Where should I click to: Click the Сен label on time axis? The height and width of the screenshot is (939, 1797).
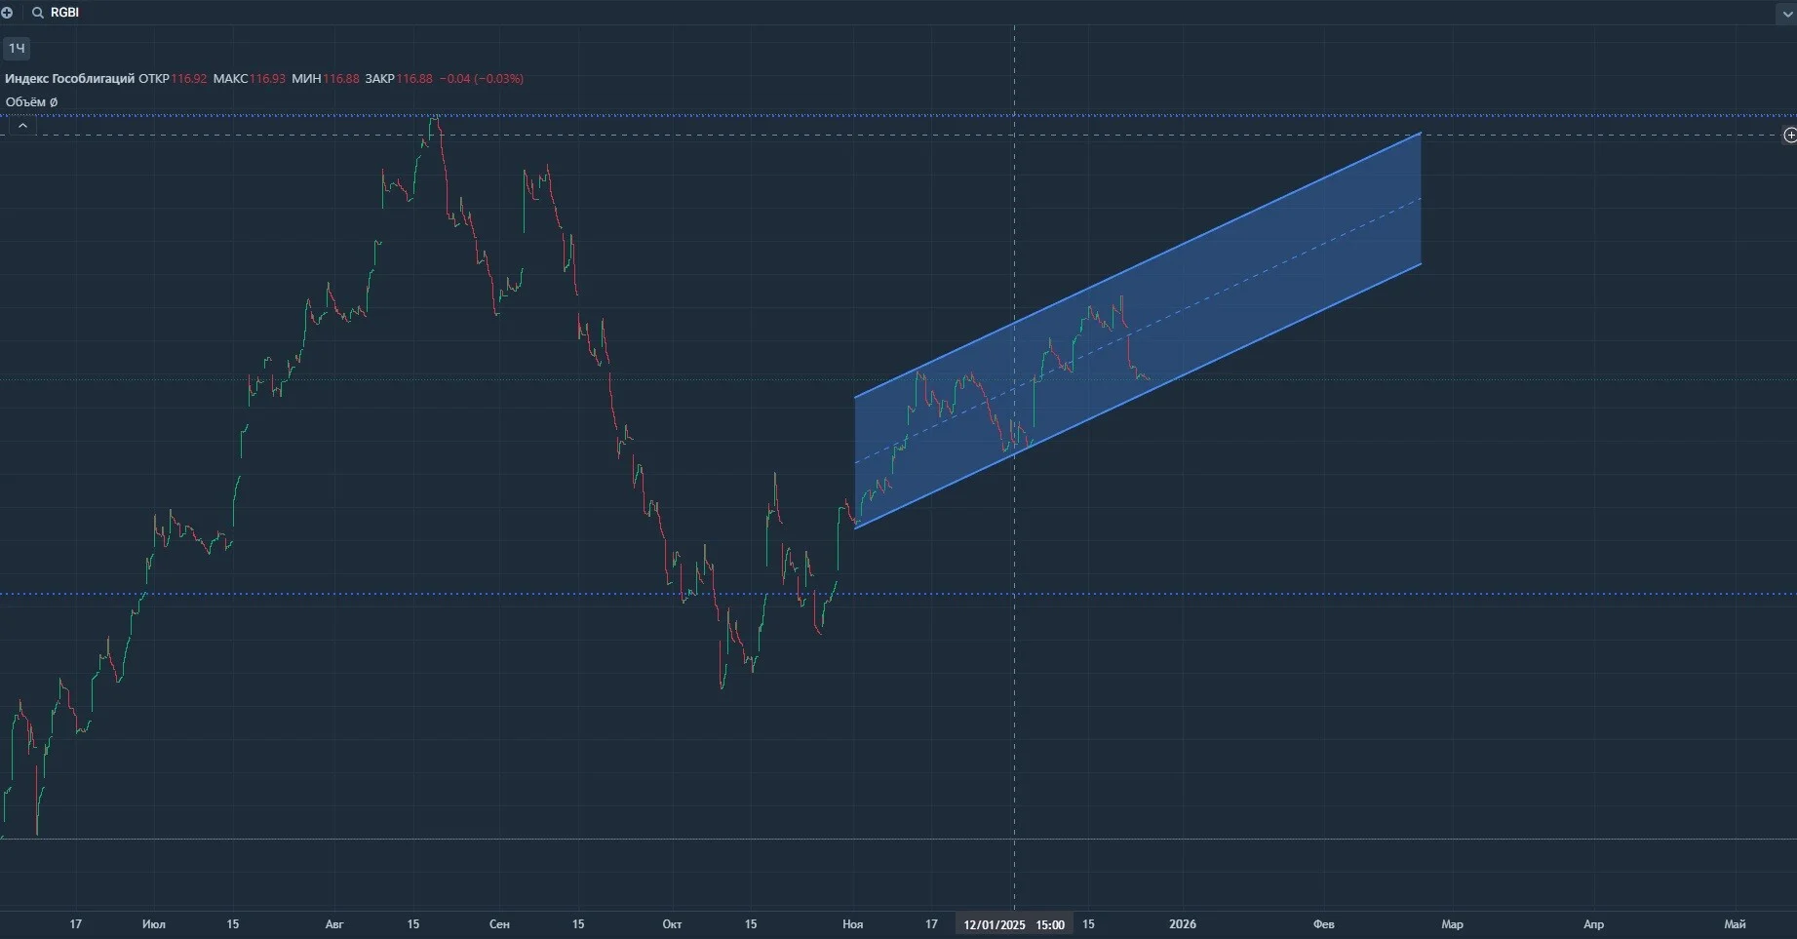499,924
